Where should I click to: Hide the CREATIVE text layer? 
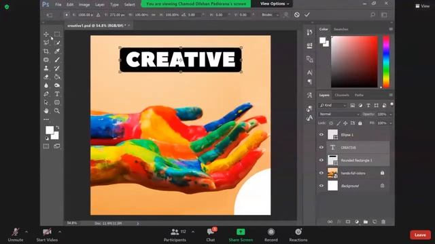(x=321, y=148)
